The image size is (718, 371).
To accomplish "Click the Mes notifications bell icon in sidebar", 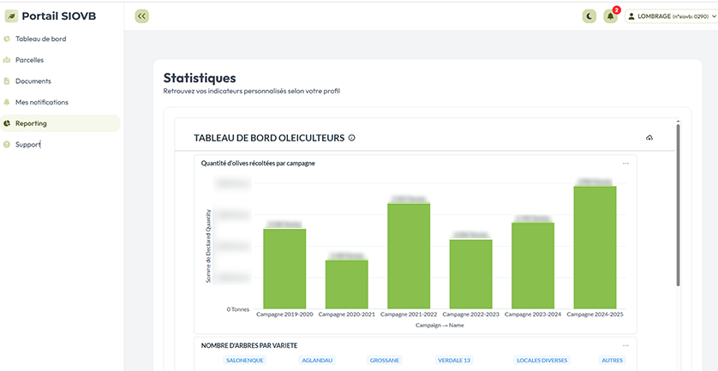I will 6,102.
